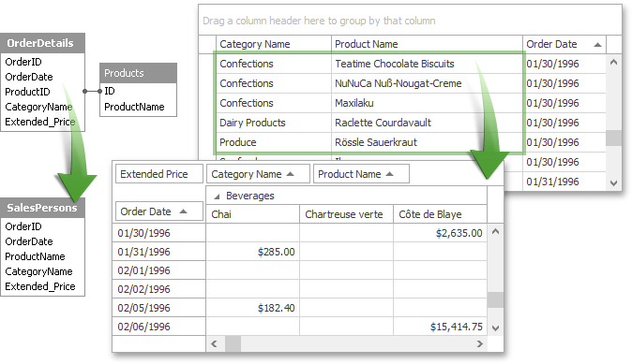Select the Dairy Products category cell
The height and width of the screenshot is (364, 632).
click(274, 123)
